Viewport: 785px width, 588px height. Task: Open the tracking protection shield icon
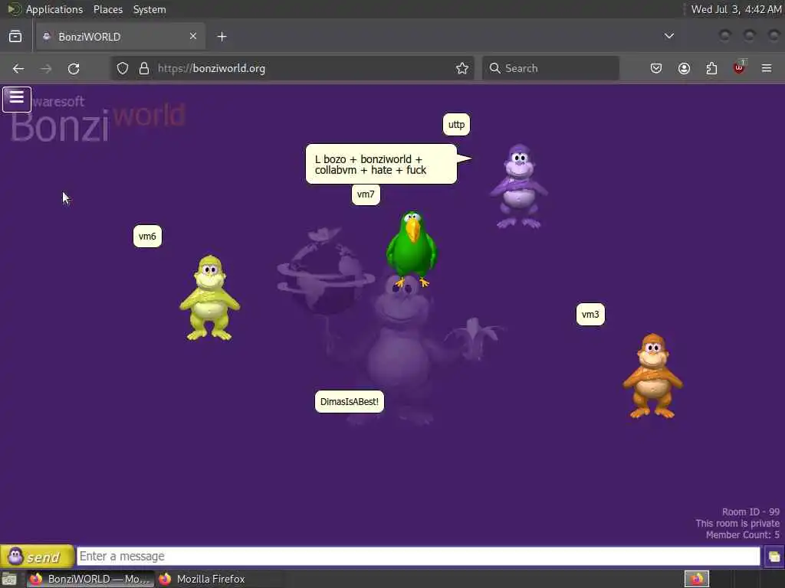[x=123, y=68]
